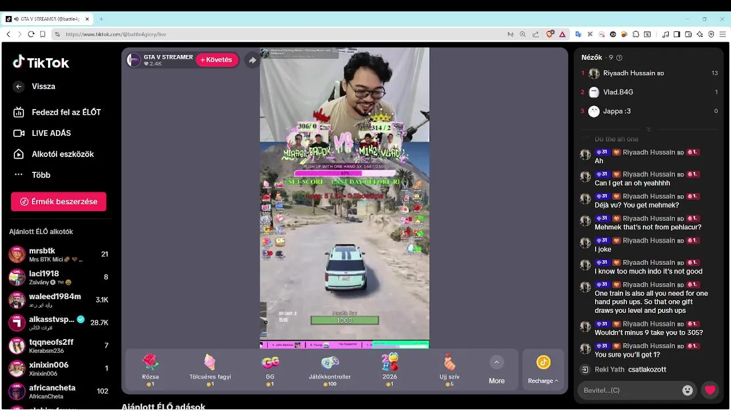
Task: Open alkasstvsp verified live creator
Action: point(58,323)
